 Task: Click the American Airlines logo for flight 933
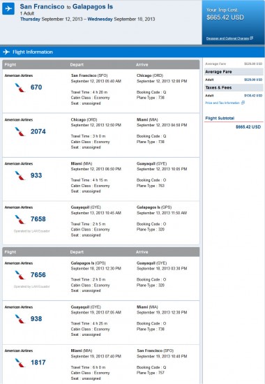[x=20, y=175]
